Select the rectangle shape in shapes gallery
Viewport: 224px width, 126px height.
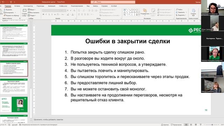132,10
